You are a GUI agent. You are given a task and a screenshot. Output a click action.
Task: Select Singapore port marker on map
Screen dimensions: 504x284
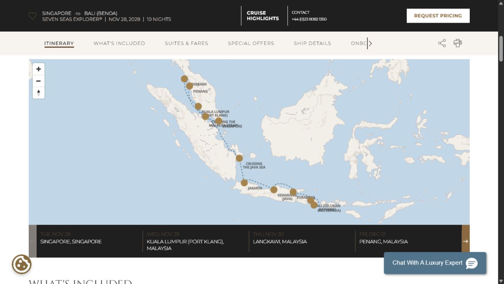pos(218,121)
